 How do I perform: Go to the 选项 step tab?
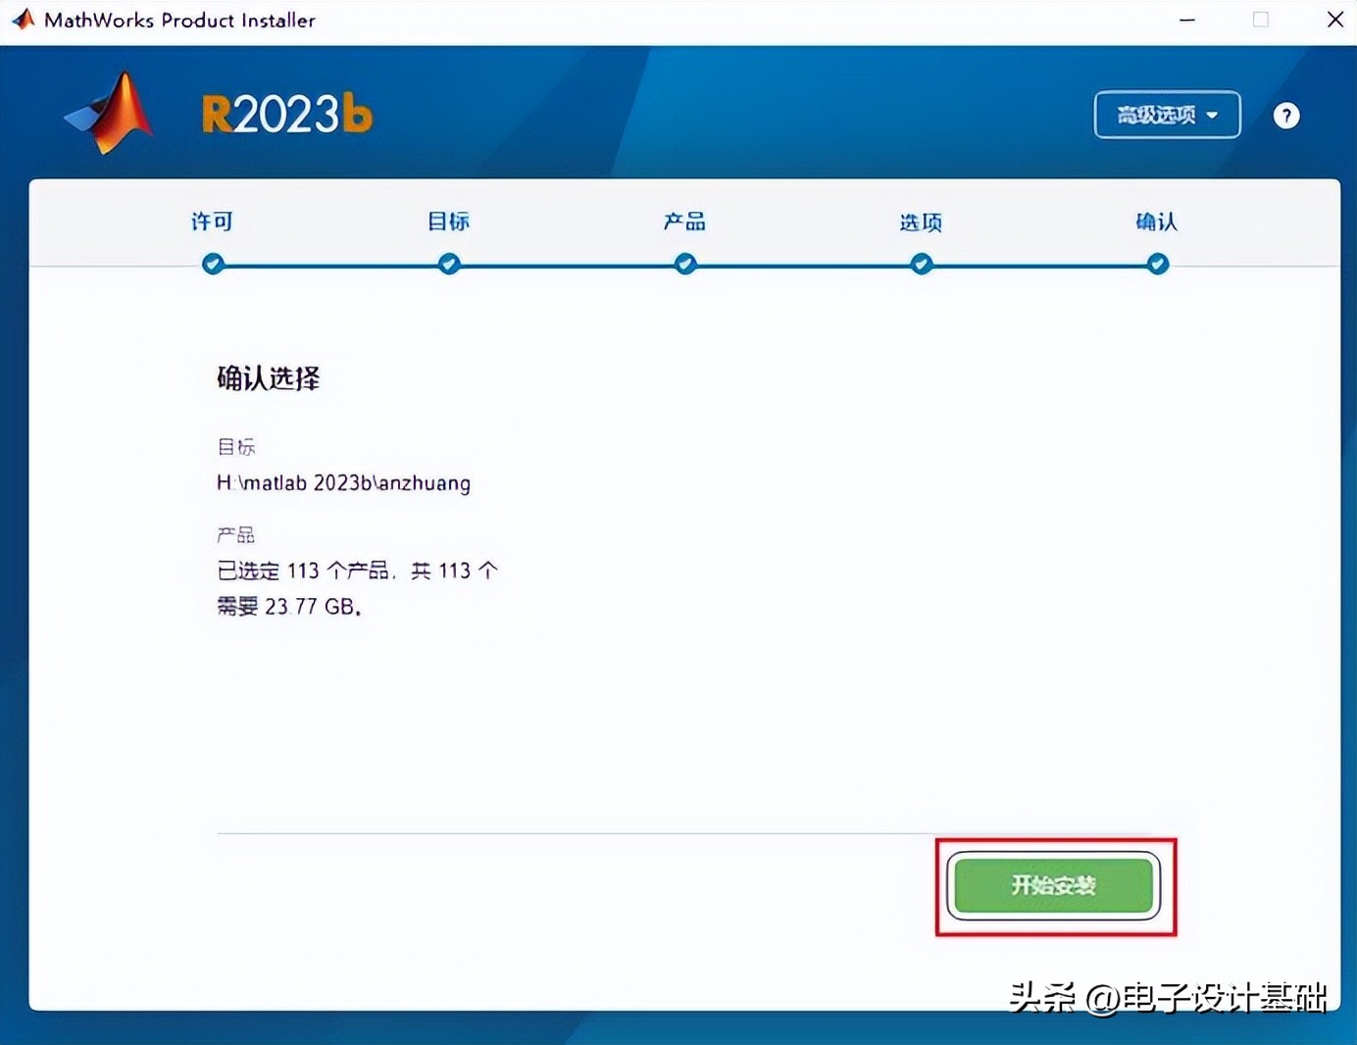pos(921,222)
